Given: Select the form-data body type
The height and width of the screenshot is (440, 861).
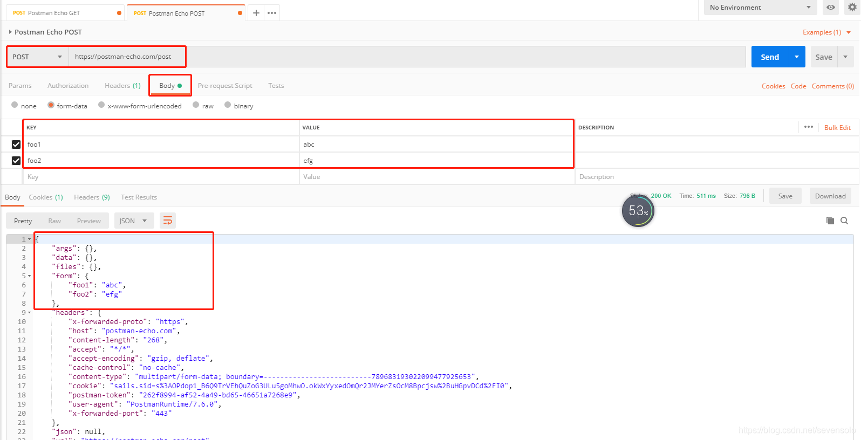Looking at the screenshot, I should tap(51, 105).
